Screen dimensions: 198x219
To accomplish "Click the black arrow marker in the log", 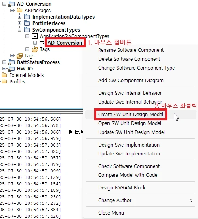I will (71, 132).
